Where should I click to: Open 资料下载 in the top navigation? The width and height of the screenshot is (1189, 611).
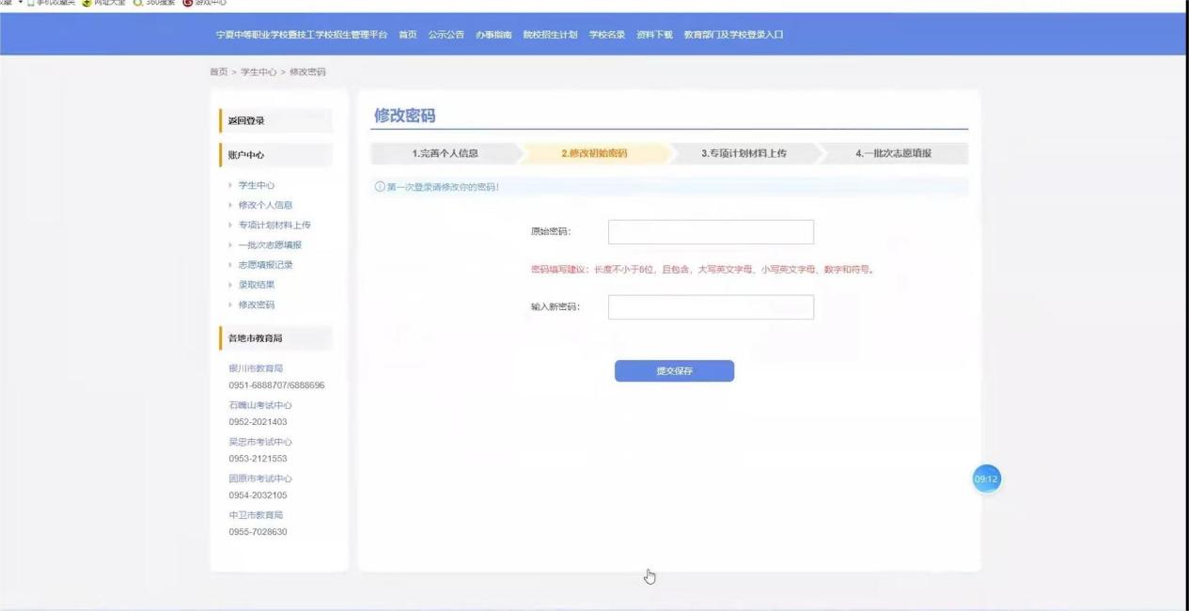click(x=654, y=35)
